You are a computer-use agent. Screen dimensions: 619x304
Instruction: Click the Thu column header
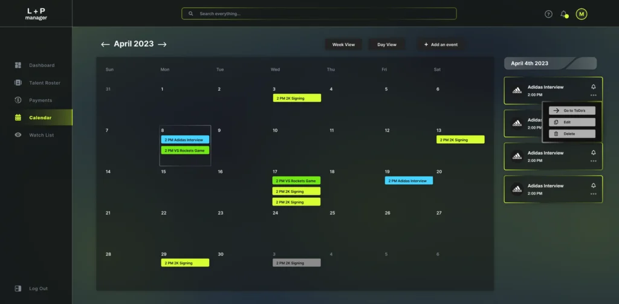[x=331, y=70]
